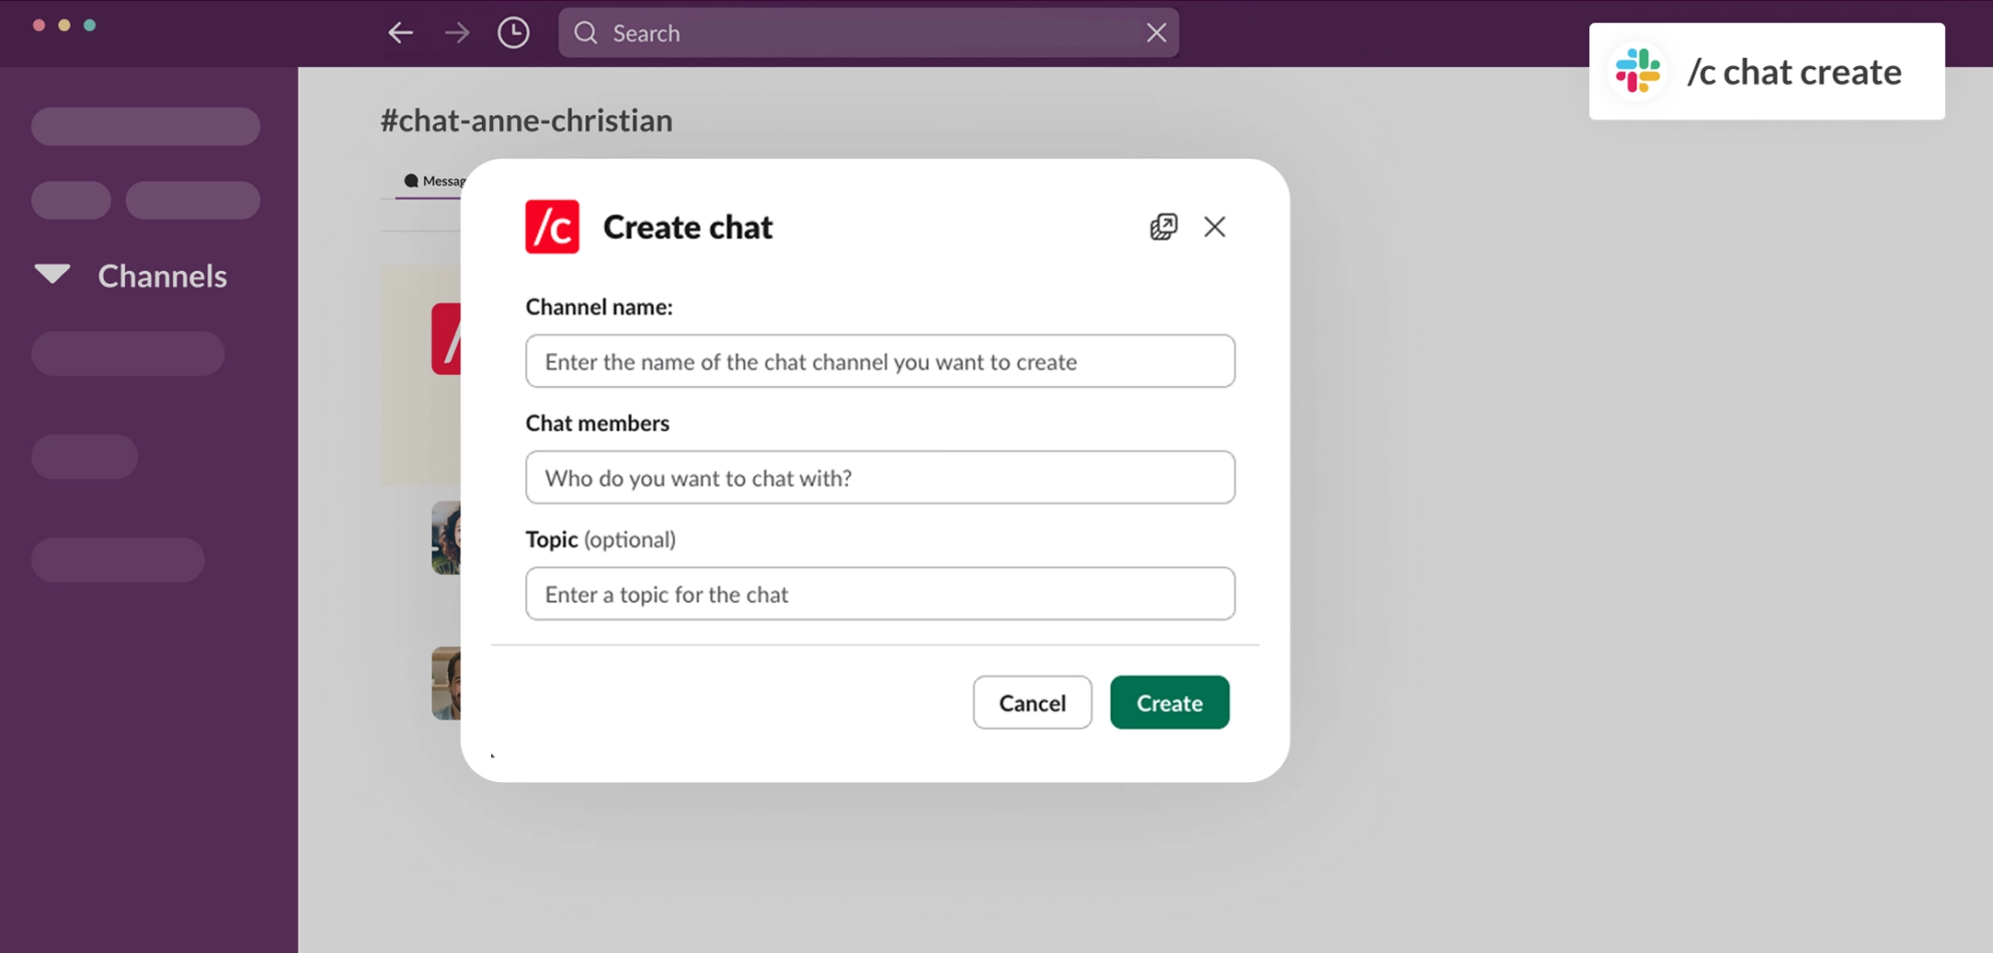Click the optional Topic text field
Viewport: 1993px width, 953px height.
[x=879, y=594]
